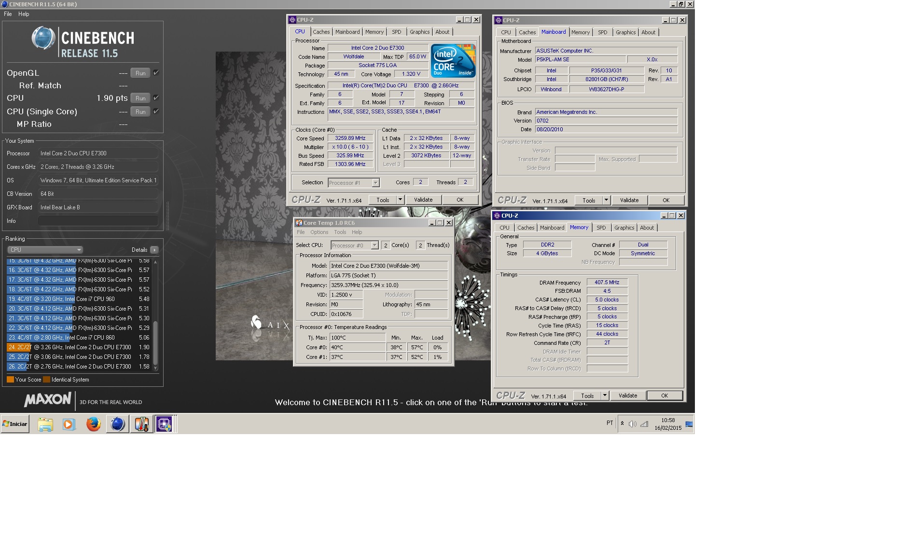
Task: Open Core Temp Tools menu
Action: (340, 232)
